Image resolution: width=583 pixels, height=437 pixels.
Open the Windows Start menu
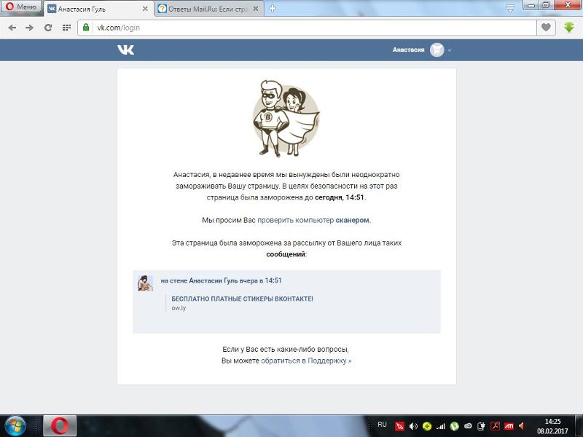pyautogui.click(x=15, y=425)
